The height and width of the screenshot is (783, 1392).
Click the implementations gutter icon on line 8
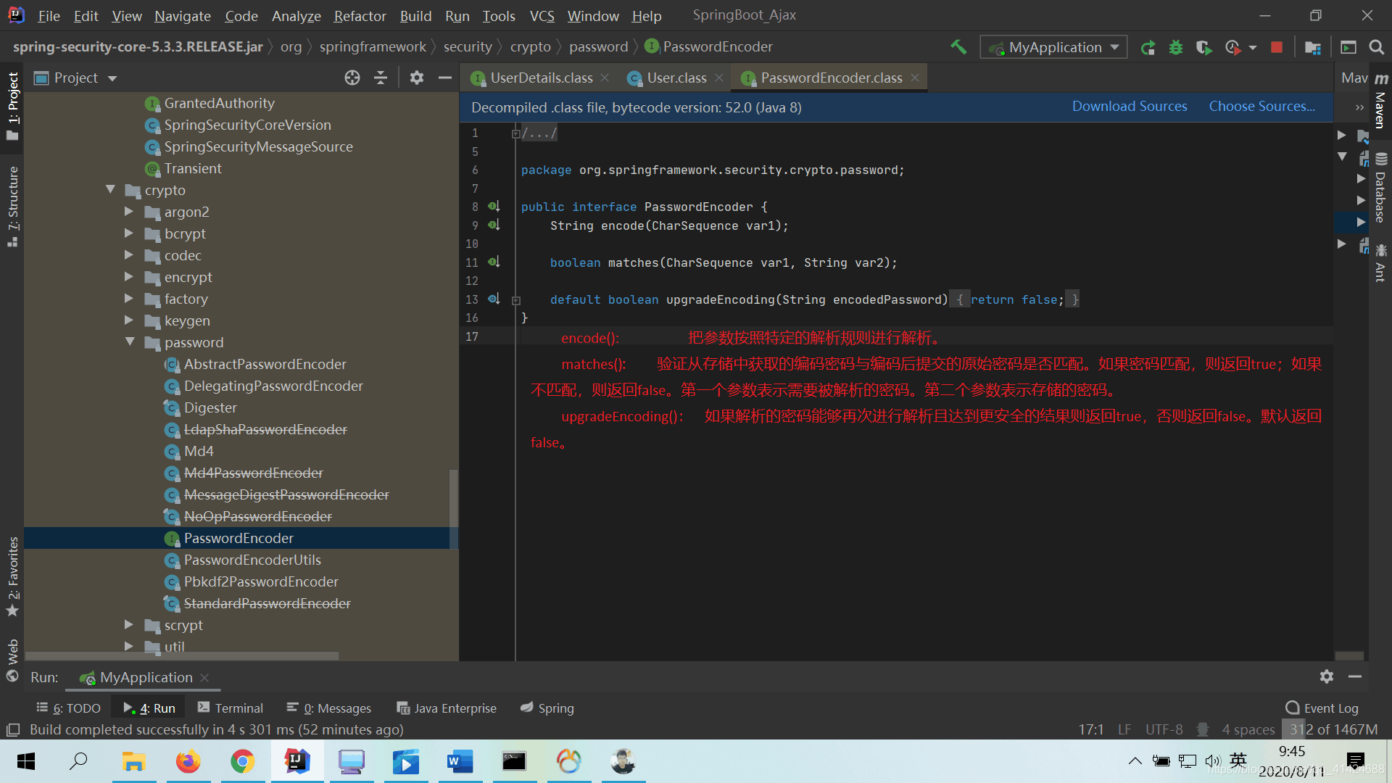coord(494,207)
